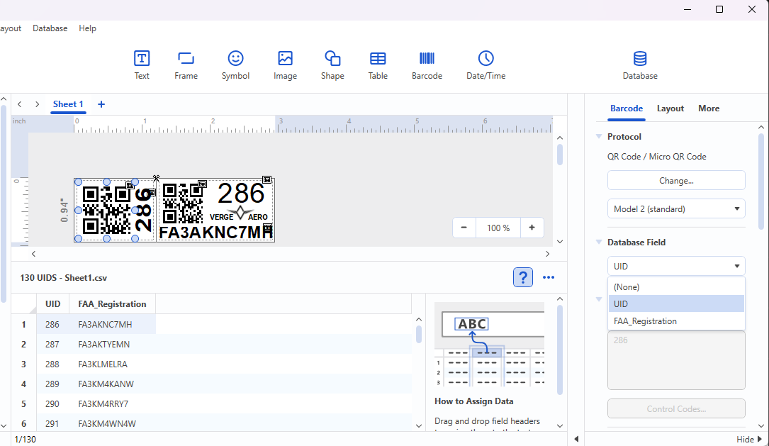769x446 pixels.
Task: Open the Database menu
Action: 50,28
